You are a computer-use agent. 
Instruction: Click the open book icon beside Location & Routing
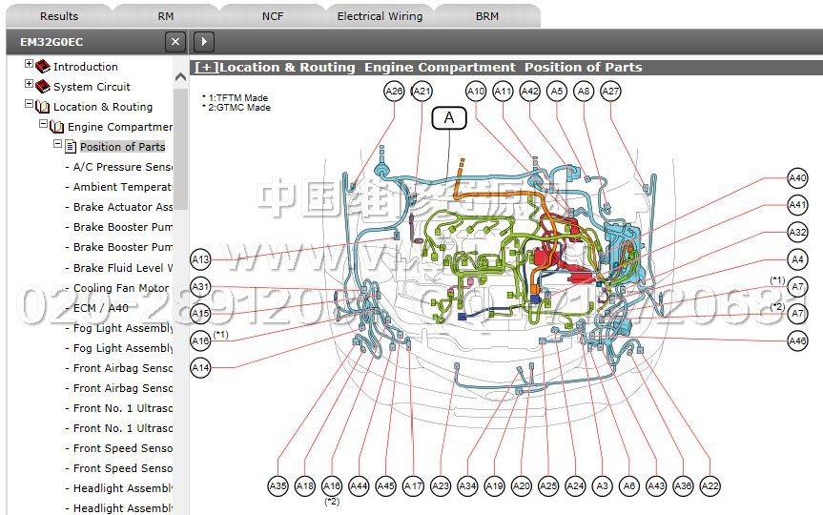(x=43, y=107)
